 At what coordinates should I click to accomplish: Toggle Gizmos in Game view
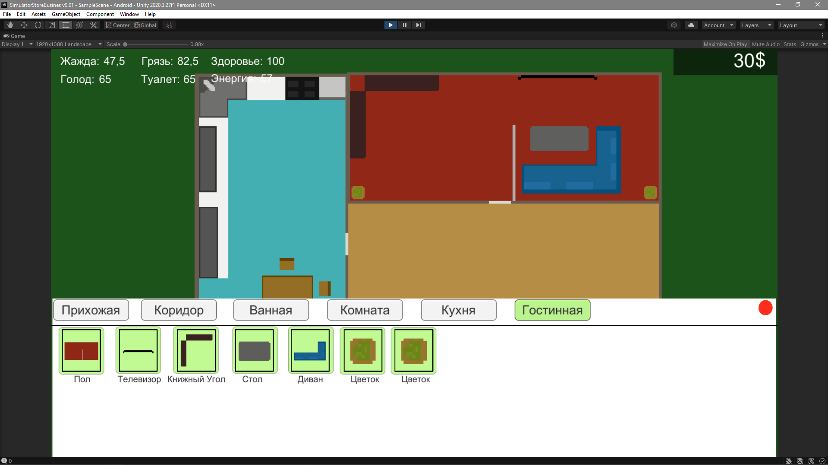coord(809,44)
